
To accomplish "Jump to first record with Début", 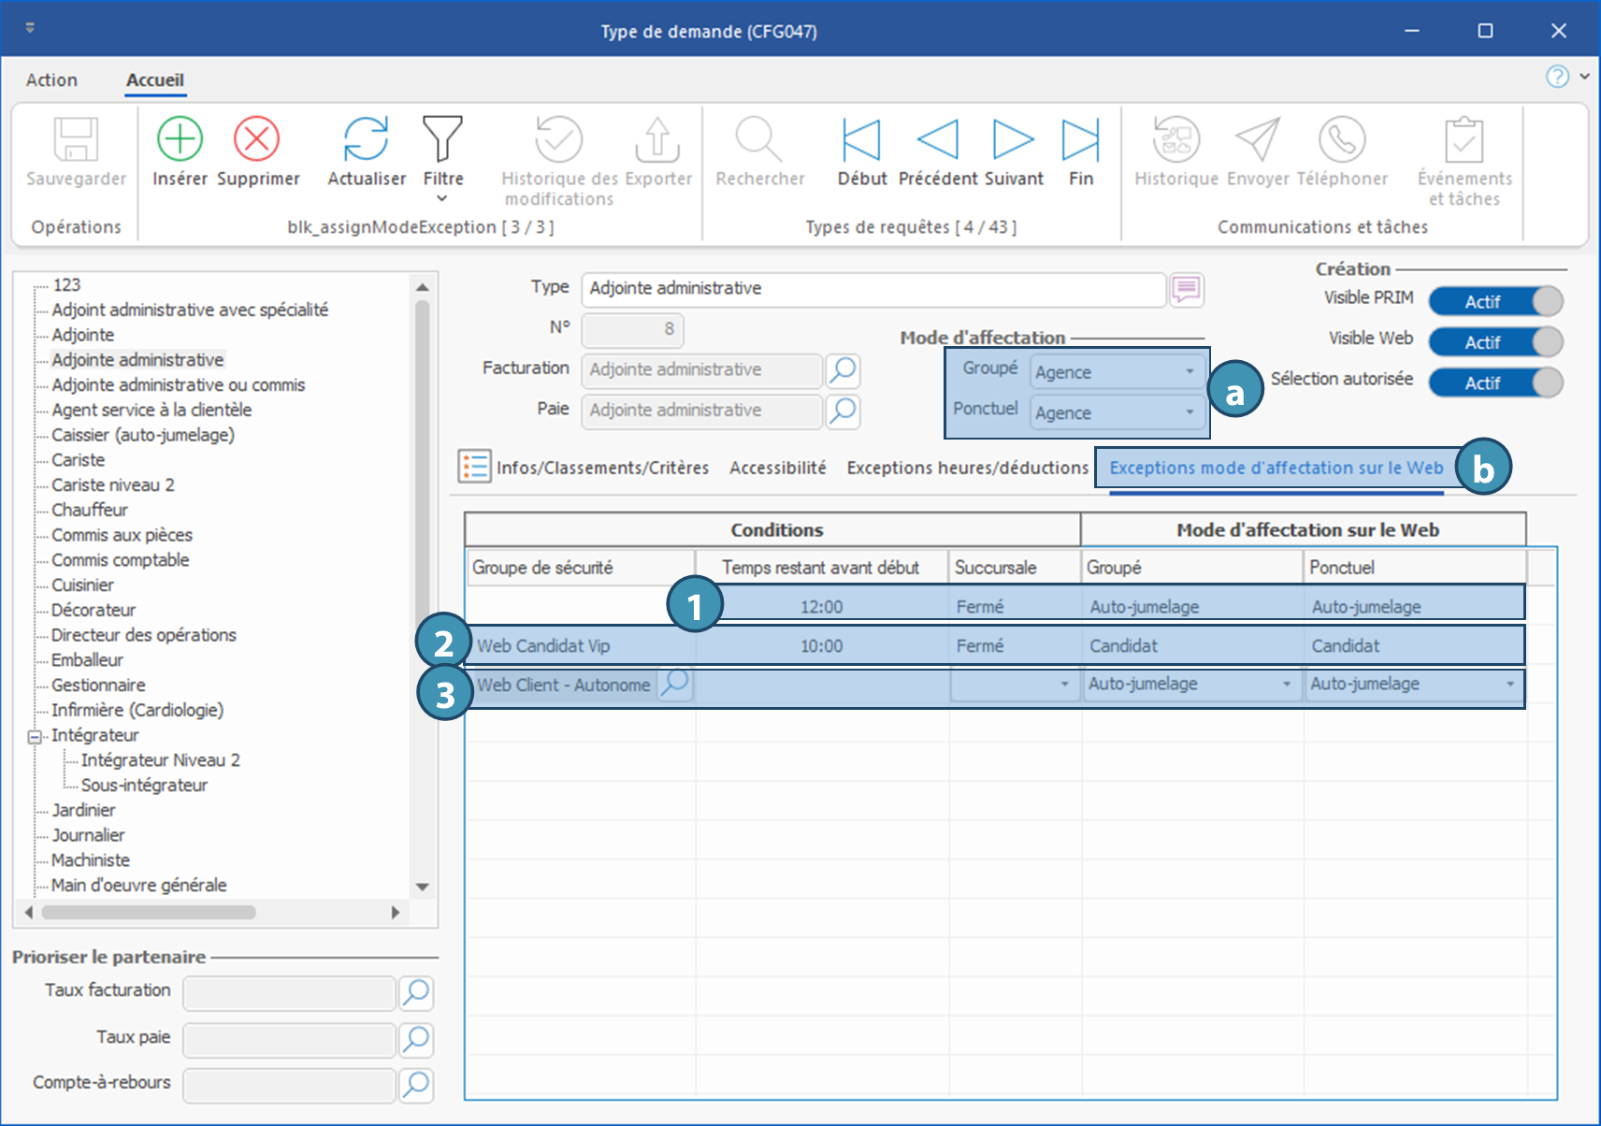I will pos(860,140).
